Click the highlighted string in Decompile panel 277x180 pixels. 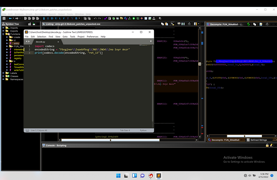point(244,61)
